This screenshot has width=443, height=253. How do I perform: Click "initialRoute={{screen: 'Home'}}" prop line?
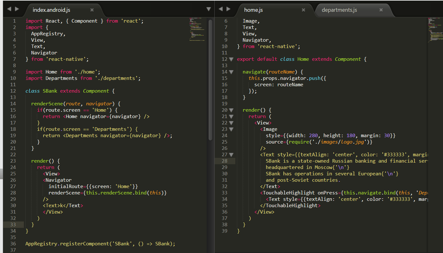[93, 186]
